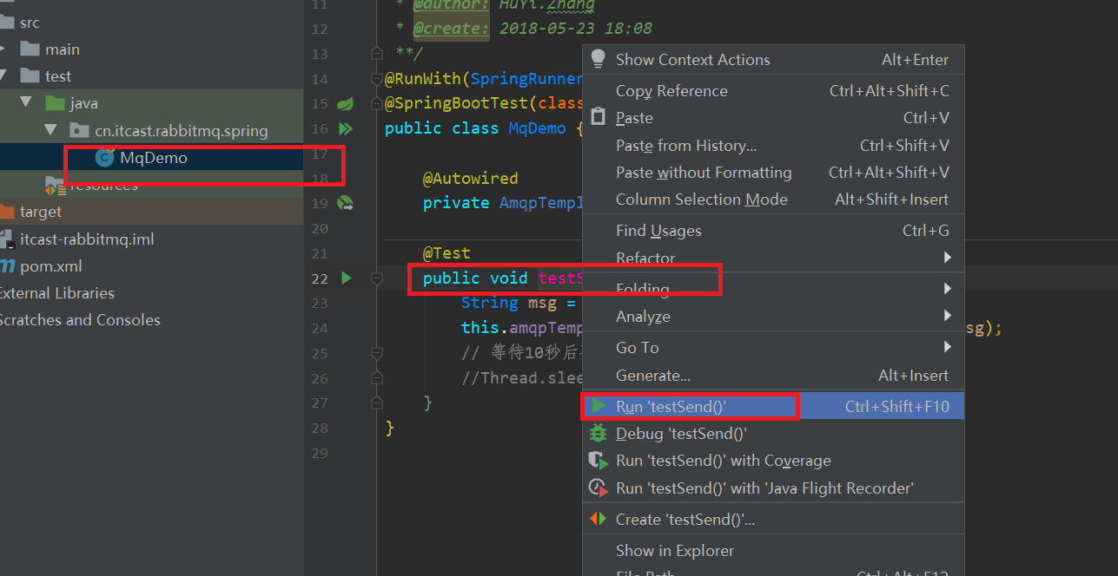1118x576 pixels.
Task: Click the Create 'testSend()' configuration icon
Action: click(x=598, y=519)
